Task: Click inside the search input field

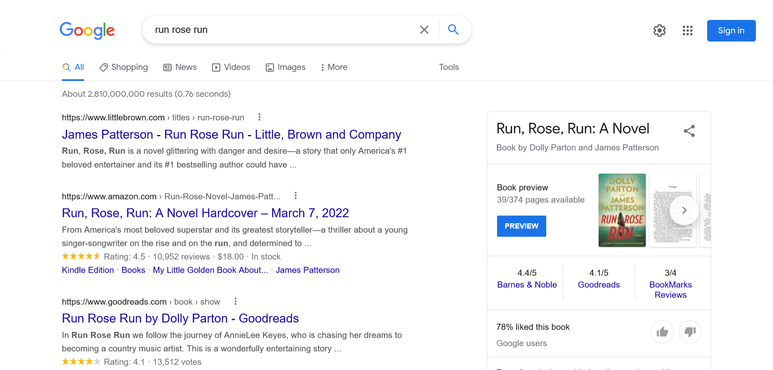Action: (284, 29)
